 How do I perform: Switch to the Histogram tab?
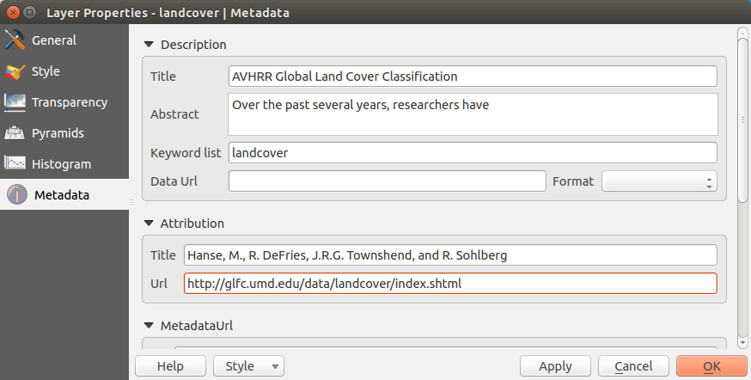click(x=61, y=164)
